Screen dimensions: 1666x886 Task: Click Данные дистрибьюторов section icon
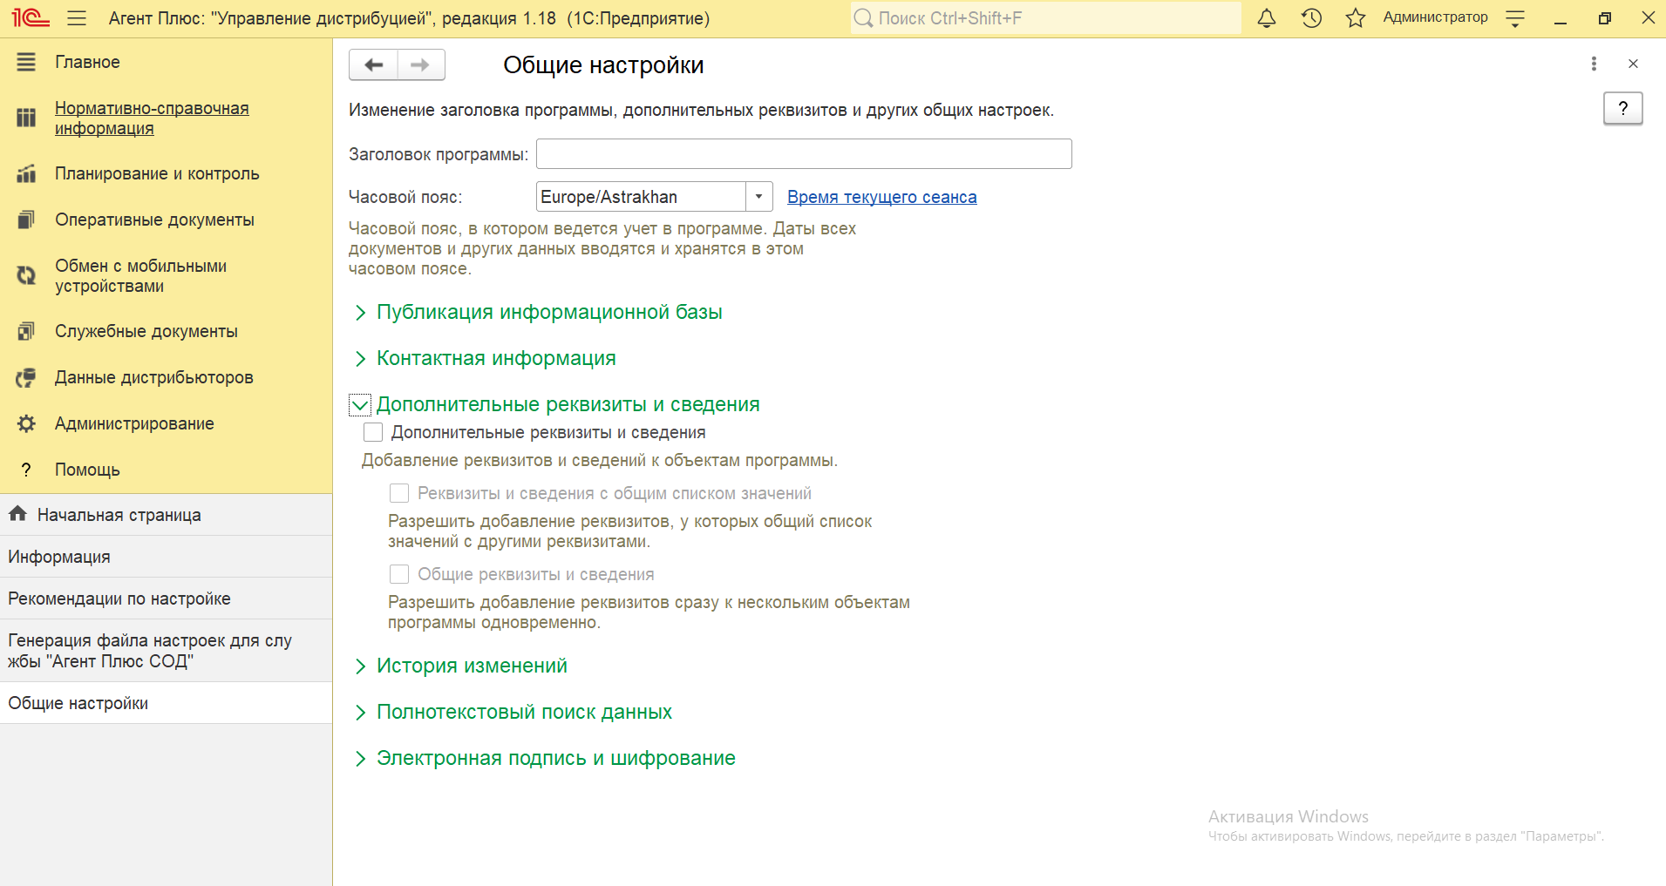click(x=26, y=377)
